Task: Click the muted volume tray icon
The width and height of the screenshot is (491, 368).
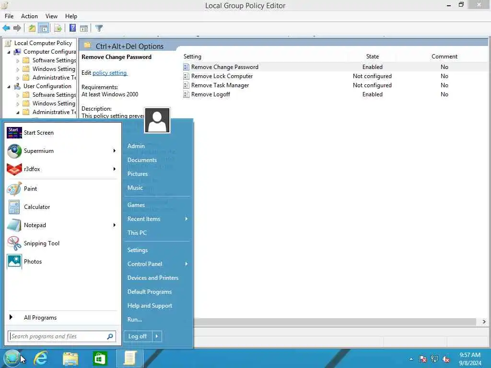Action: click(x=446, y=359)
